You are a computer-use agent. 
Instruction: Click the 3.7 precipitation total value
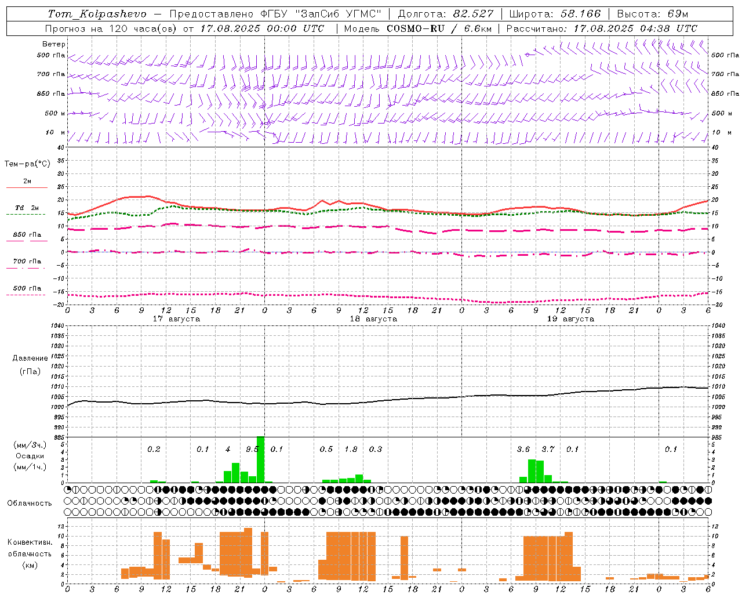[x=548, y=449]
